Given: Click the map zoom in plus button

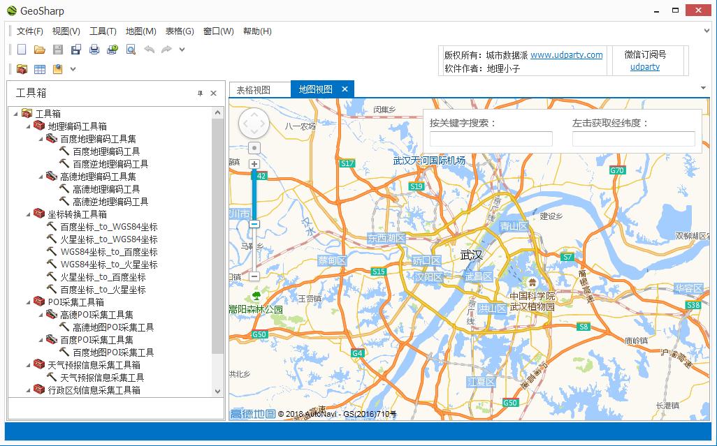Looking at the screenshot, I should click(x=254, y=164).
